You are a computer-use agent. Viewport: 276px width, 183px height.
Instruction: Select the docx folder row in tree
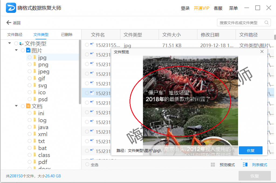click(x=44, y=168)
